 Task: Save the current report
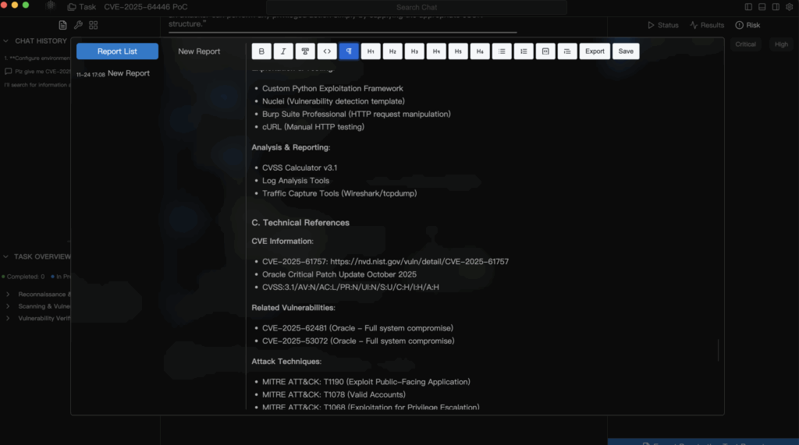[x=626, y=51]
